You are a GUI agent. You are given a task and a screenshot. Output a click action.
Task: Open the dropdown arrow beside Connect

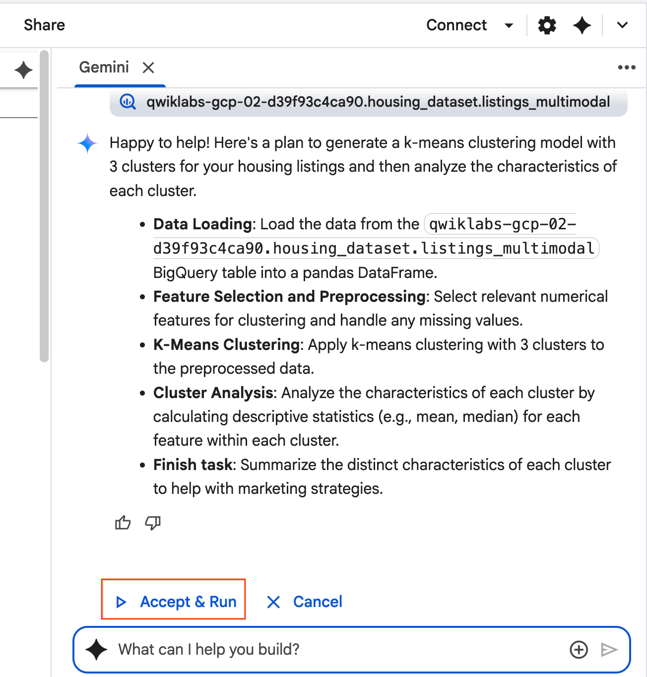click(x=509, y=25)
